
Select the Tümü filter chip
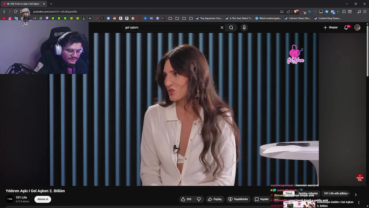(x=289, y=193)
